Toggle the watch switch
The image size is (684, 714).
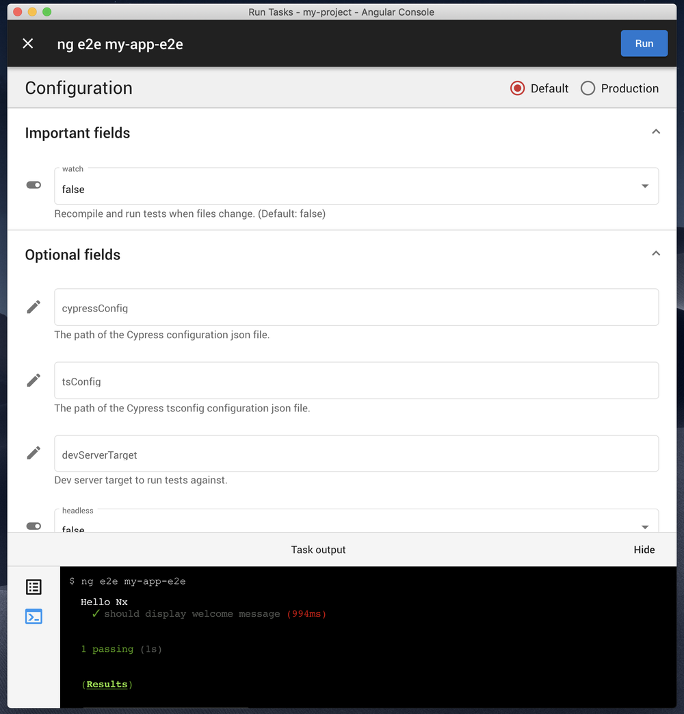[x=34, y=186]
